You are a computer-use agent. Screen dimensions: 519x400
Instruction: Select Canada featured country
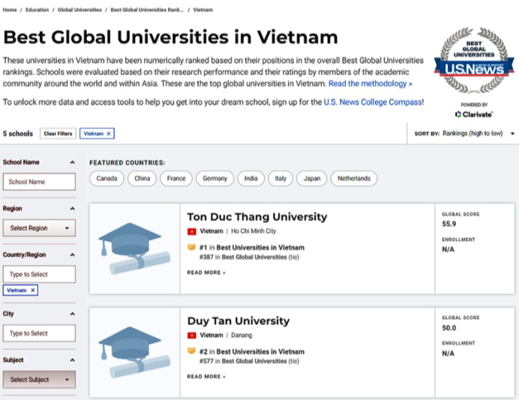click(x=106, y=179)
